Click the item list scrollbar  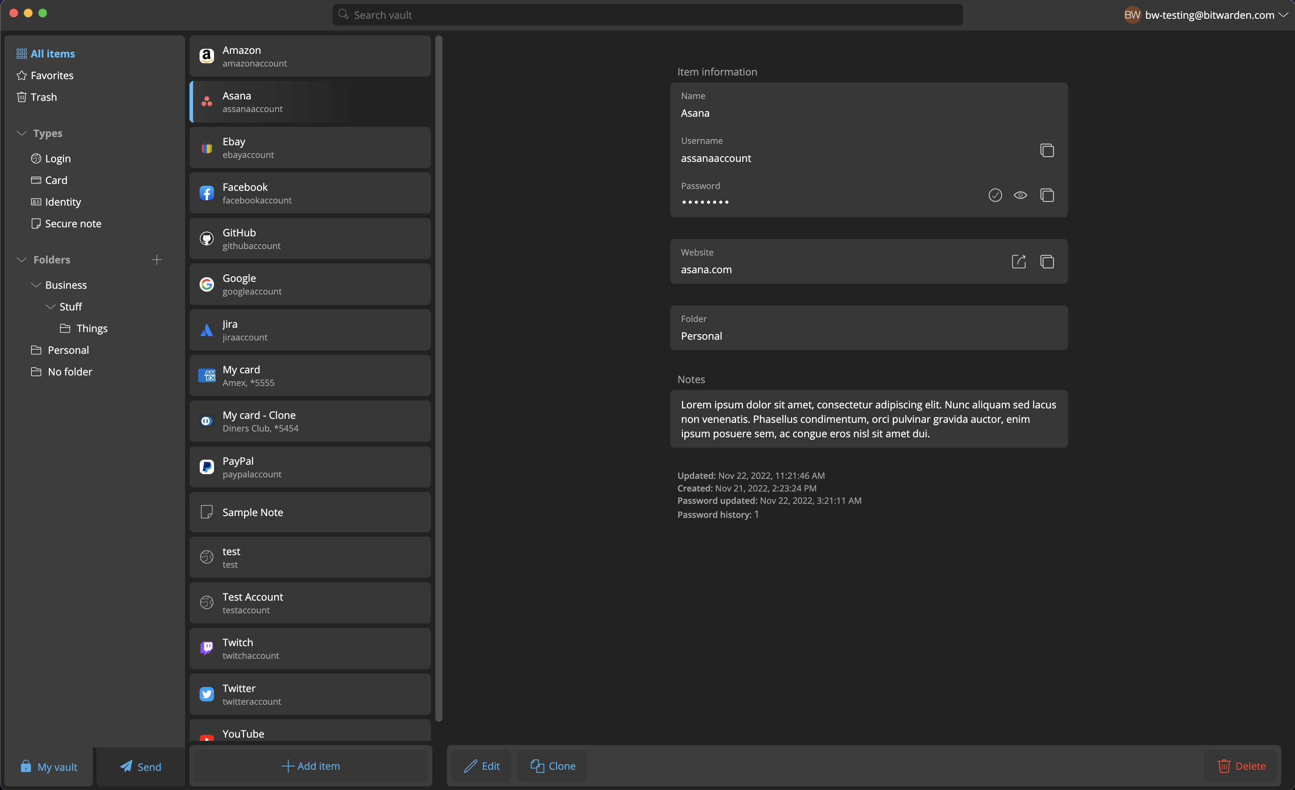(439, 378)
